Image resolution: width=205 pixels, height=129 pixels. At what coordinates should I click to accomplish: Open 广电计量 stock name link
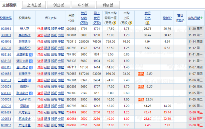click(x=25, y=125)
